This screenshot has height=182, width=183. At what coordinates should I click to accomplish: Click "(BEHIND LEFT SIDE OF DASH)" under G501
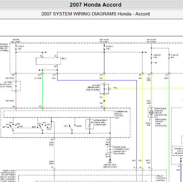coord(110,166)
